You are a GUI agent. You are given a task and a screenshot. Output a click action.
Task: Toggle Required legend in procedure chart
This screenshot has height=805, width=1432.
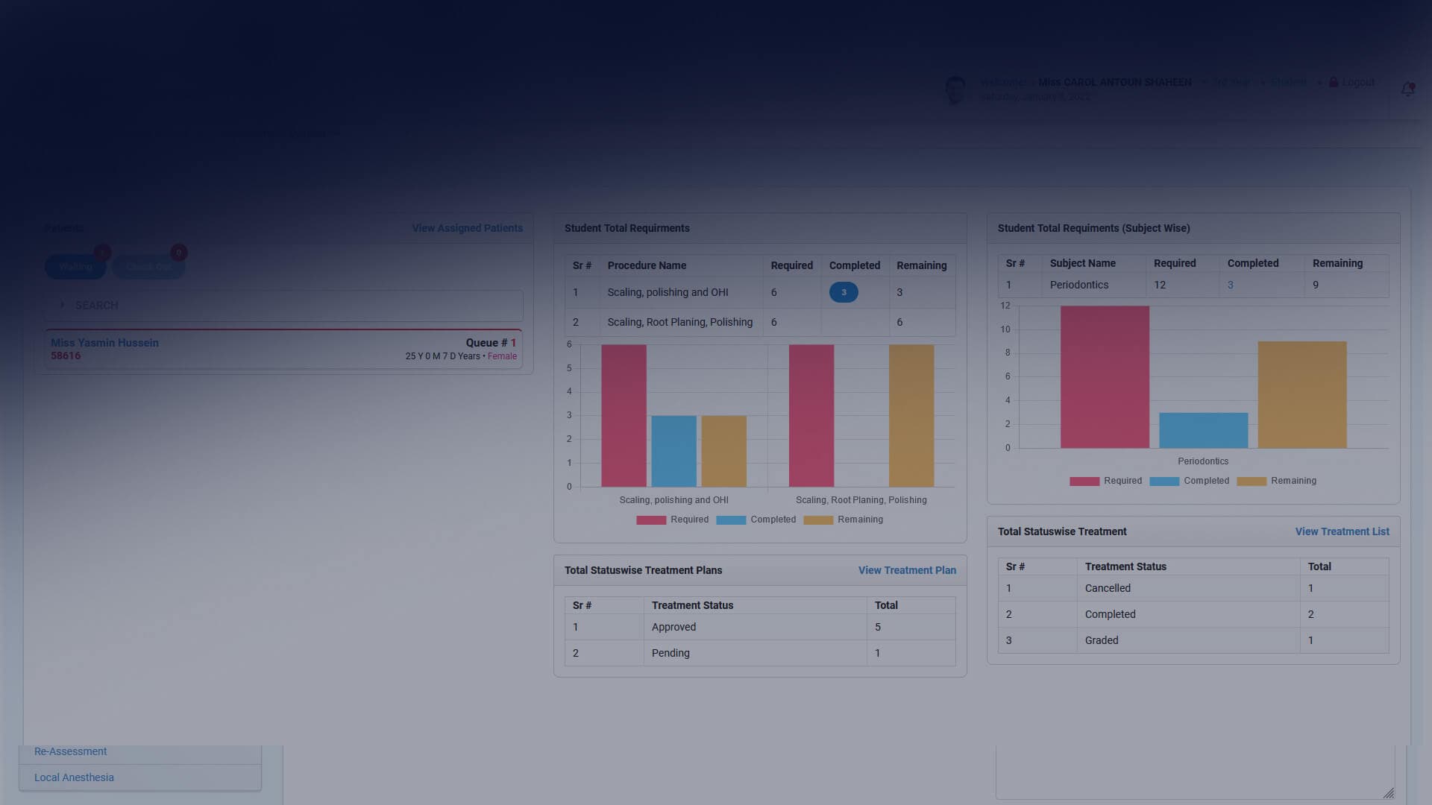click(672, 520)
